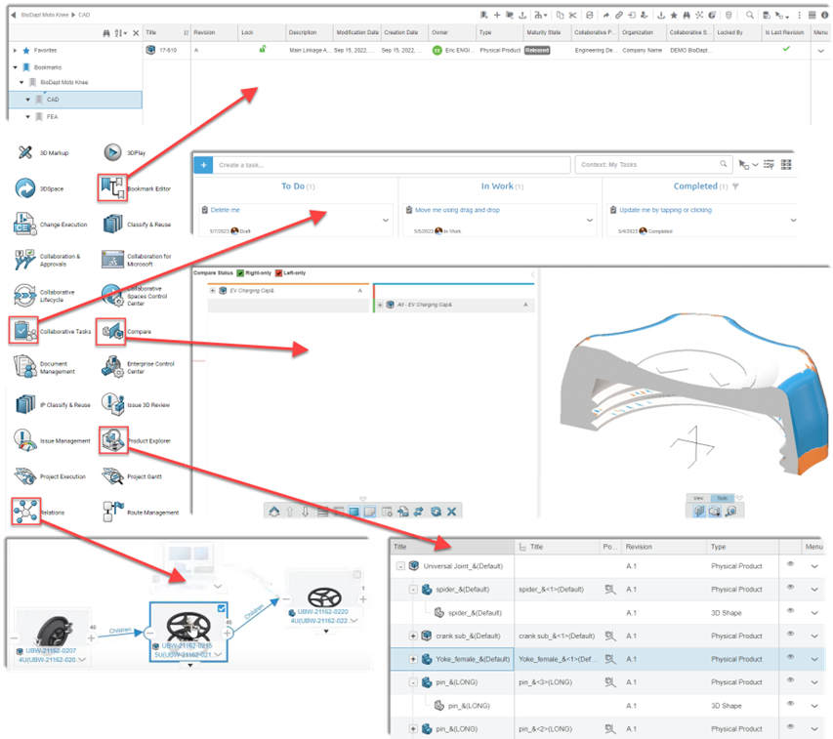
Task: Open the Issue Management app
Action: tap(25, 441)
